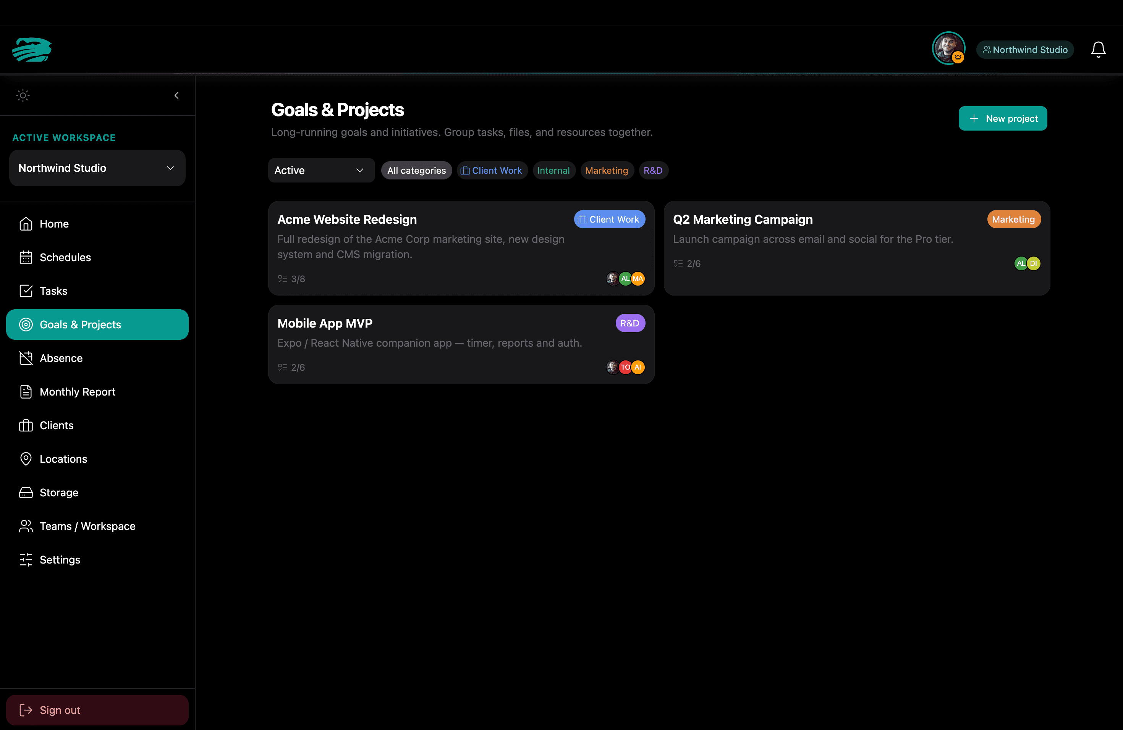Click the New project button

[1003, 118]
